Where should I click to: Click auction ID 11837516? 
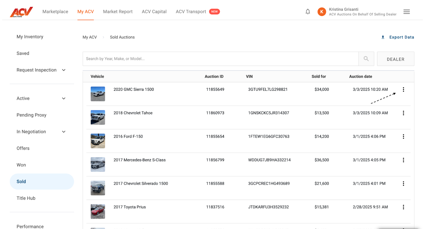[x=215, y=207]
